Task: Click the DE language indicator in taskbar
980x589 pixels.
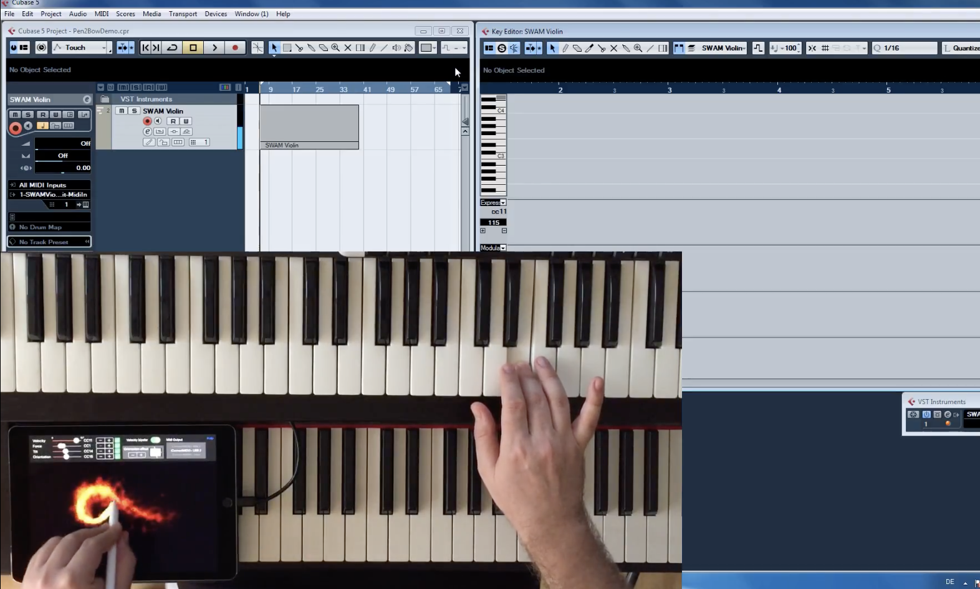Action: pyautogui.click(x=949, y=582)
